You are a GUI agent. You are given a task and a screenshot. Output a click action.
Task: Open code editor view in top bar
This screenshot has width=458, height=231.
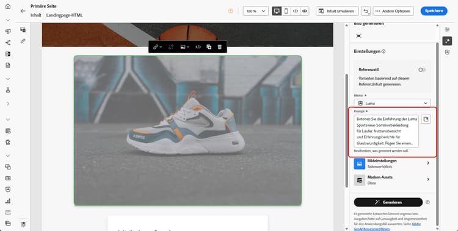[296, 11]
